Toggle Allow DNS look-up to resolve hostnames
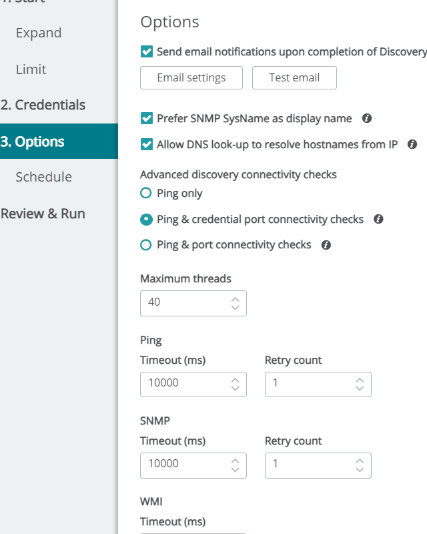The image size is (427, 534). pos(146,144)
